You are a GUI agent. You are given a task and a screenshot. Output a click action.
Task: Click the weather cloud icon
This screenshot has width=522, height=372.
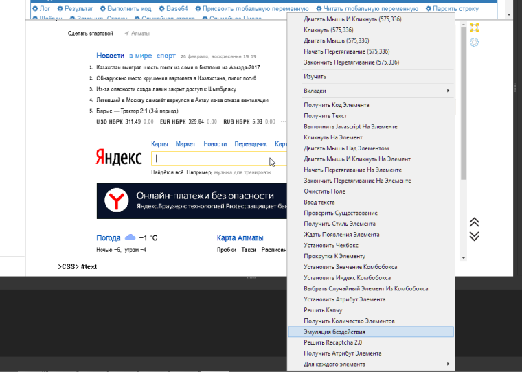tap(130, 237)
